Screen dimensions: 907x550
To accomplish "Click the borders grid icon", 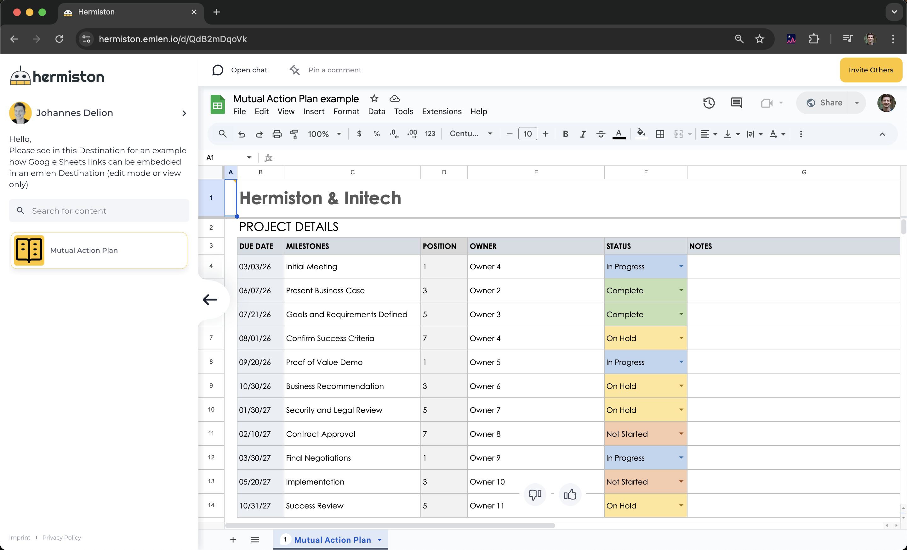I will [x=660, y=134].
